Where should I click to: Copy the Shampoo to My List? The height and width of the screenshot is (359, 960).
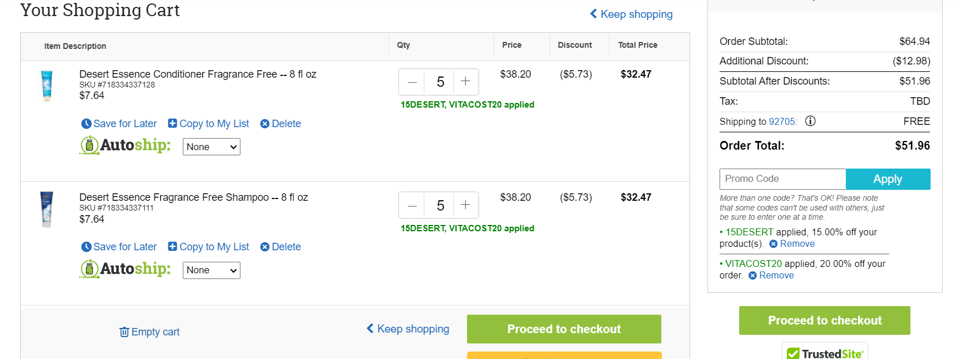tap(209, 247)
